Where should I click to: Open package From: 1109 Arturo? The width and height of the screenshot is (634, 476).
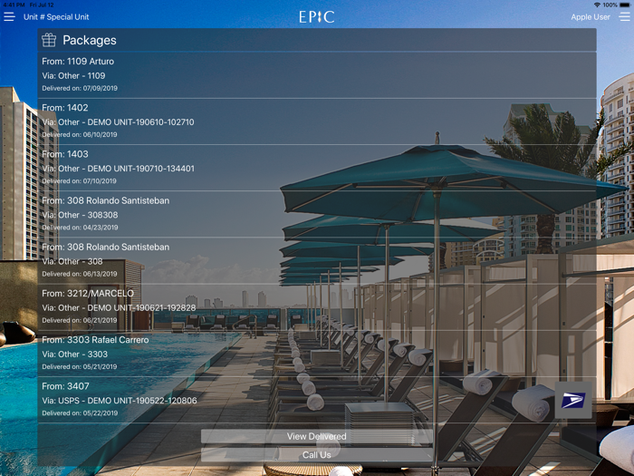(317, 75)
